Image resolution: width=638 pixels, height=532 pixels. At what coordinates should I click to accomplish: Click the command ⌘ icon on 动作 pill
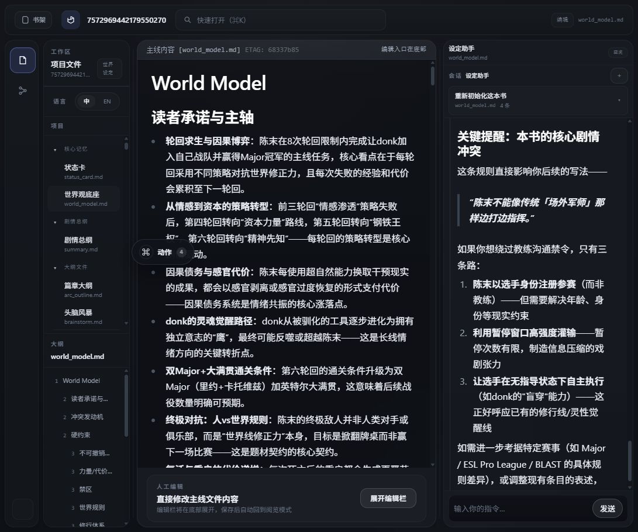point(146,252)
